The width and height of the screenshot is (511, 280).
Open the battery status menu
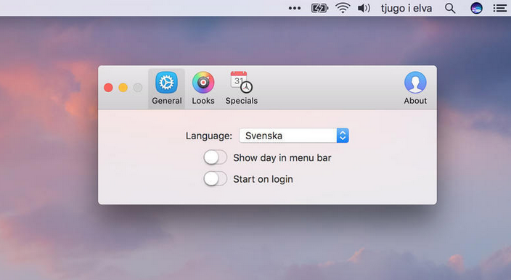pos(319,8)
